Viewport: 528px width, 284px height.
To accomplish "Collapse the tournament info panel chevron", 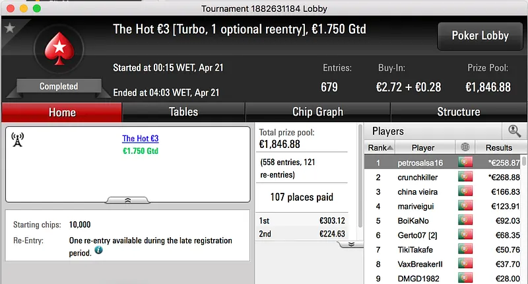I will [x=127, y=199].
